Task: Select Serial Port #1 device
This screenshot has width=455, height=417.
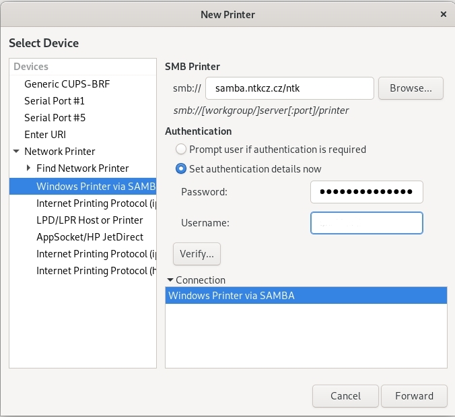Action: coord(55,101)
